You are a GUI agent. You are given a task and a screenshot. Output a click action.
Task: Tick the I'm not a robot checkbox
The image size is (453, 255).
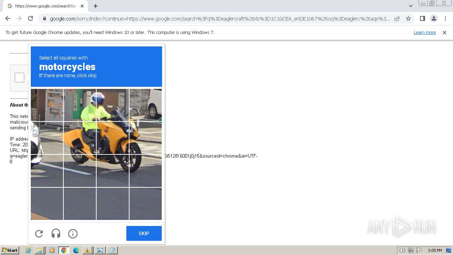[19, 78]
